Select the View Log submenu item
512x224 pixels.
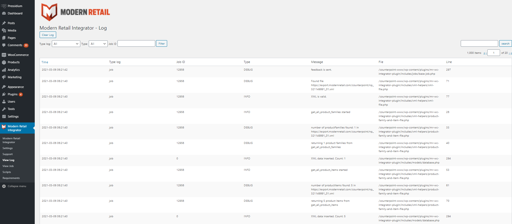point(8,160)
